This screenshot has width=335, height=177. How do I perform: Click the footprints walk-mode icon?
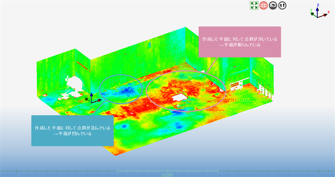coord(283,5)
